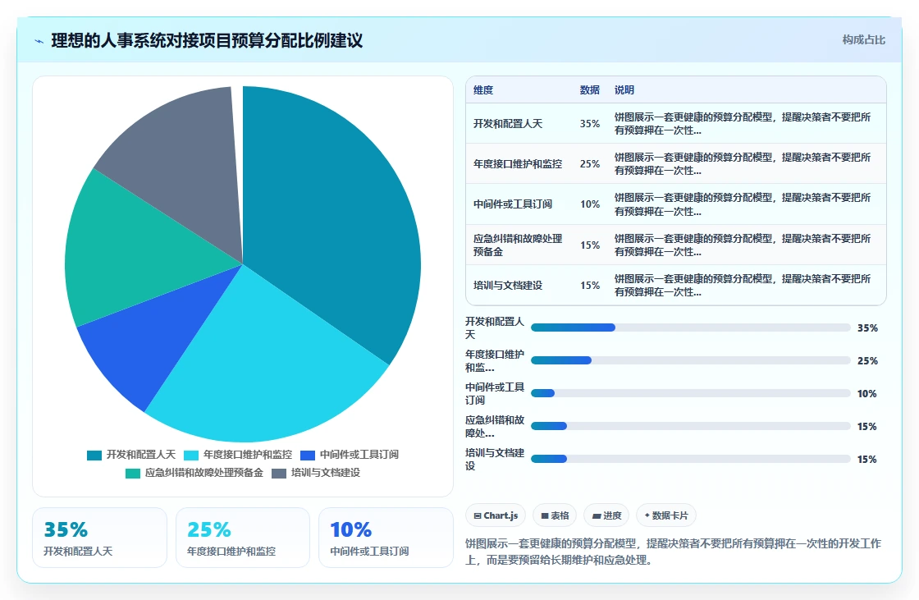Click the 构成占比 label in header
Screen dimensions: 919x600
coord(863,40)
